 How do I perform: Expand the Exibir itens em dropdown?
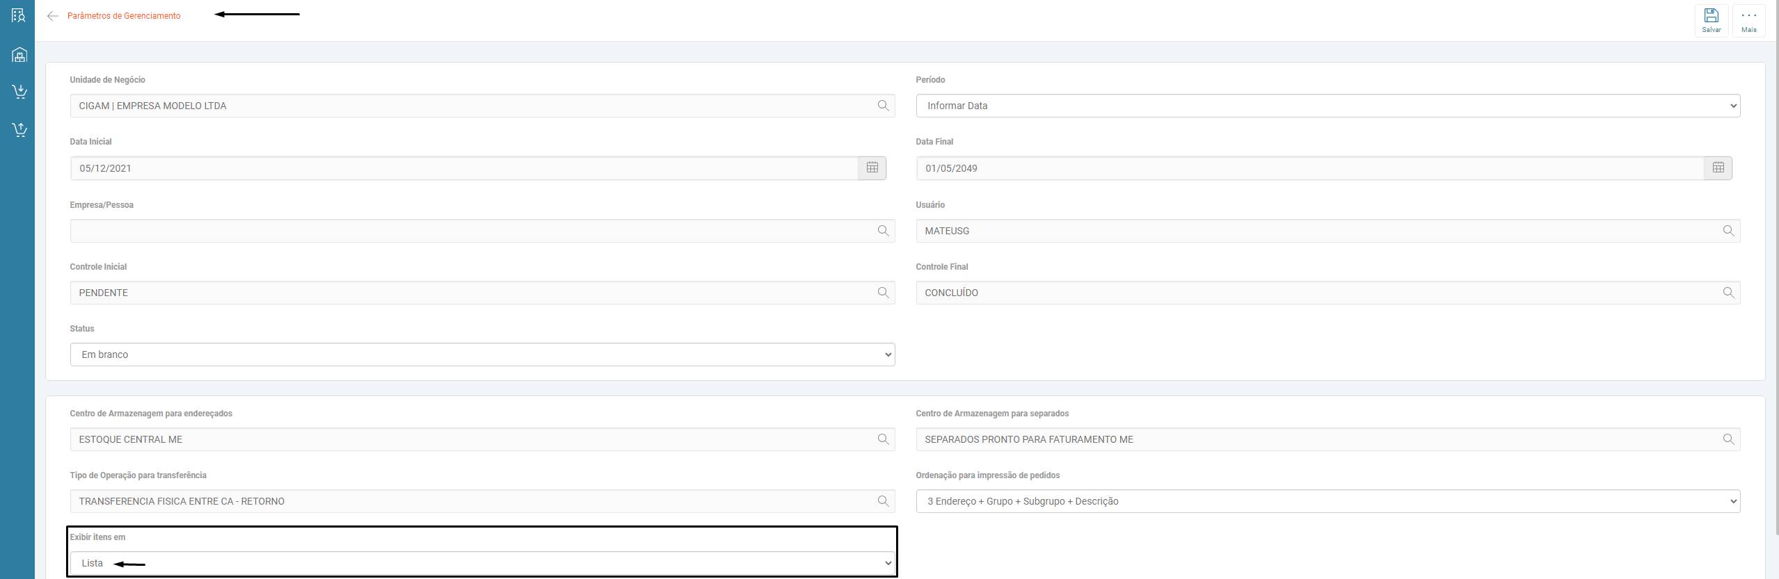[482, 563]
